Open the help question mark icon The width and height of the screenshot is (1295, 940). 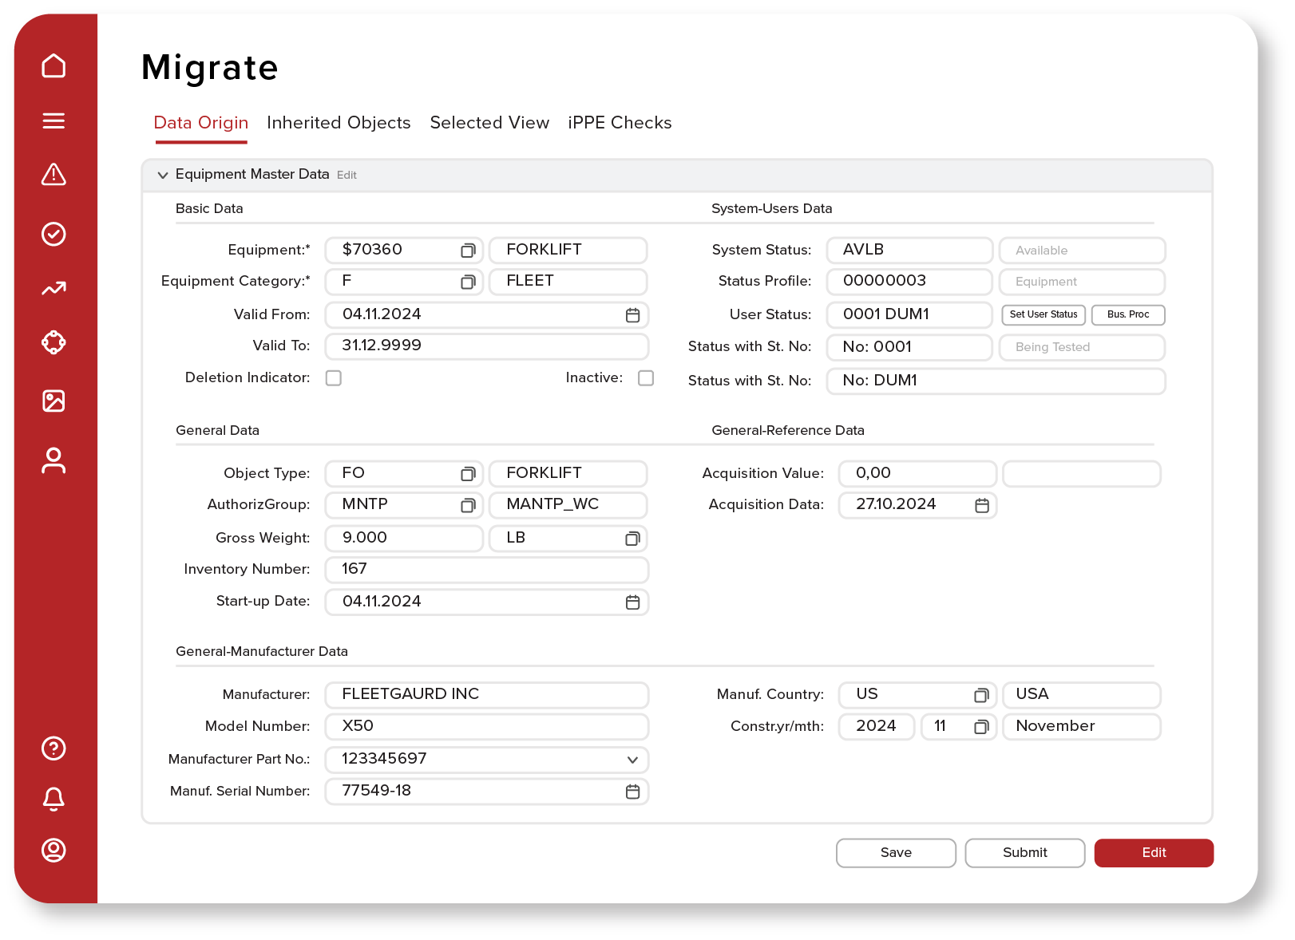tap(53, 748)
